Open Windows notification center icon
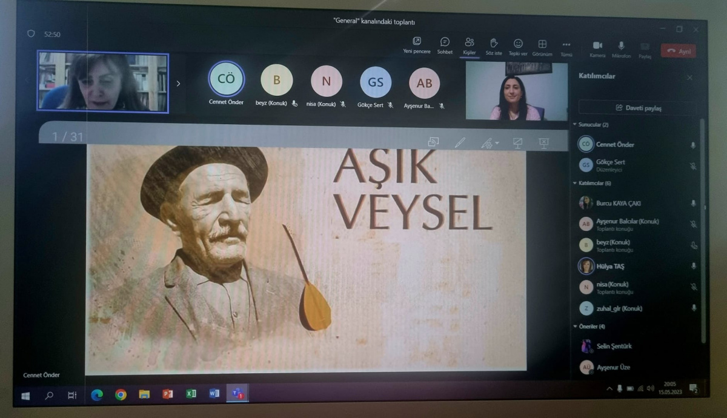 pyautogui.click(x=694, y=388)
